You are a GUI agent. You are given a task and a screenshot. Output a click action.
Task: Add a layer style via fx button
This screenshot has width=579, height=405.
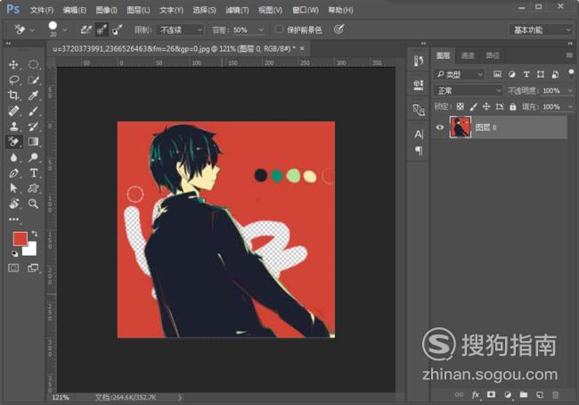476,395
